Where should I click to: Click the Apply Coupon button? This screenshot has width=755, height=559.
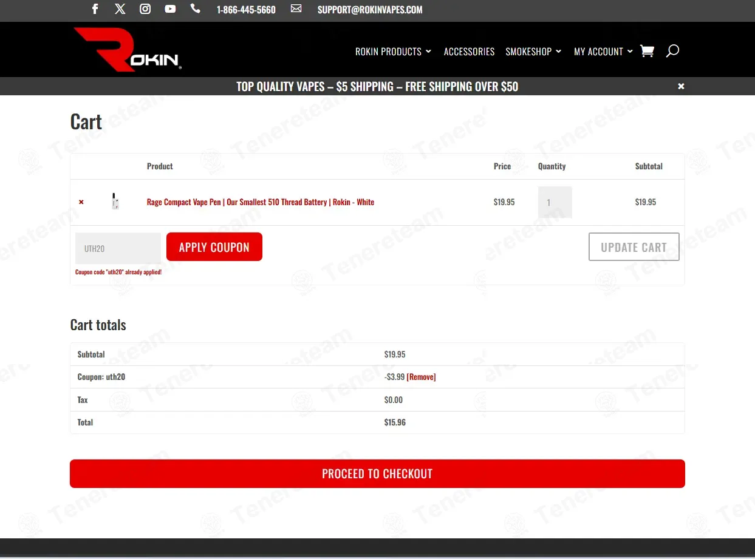click(x=214, y=247)
